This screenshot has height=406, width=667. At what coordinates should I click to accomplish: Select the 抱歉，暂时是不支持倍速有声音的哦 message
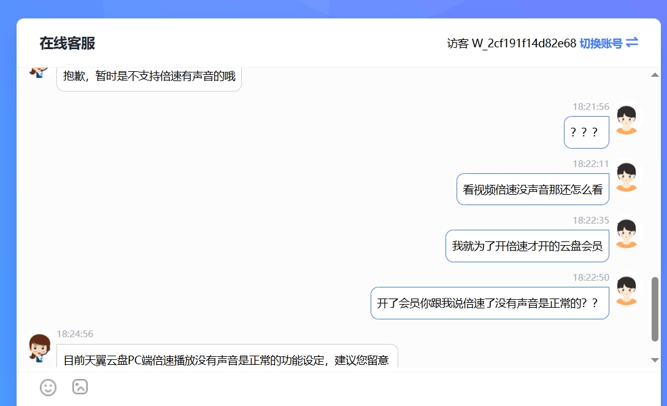[149, 77]
